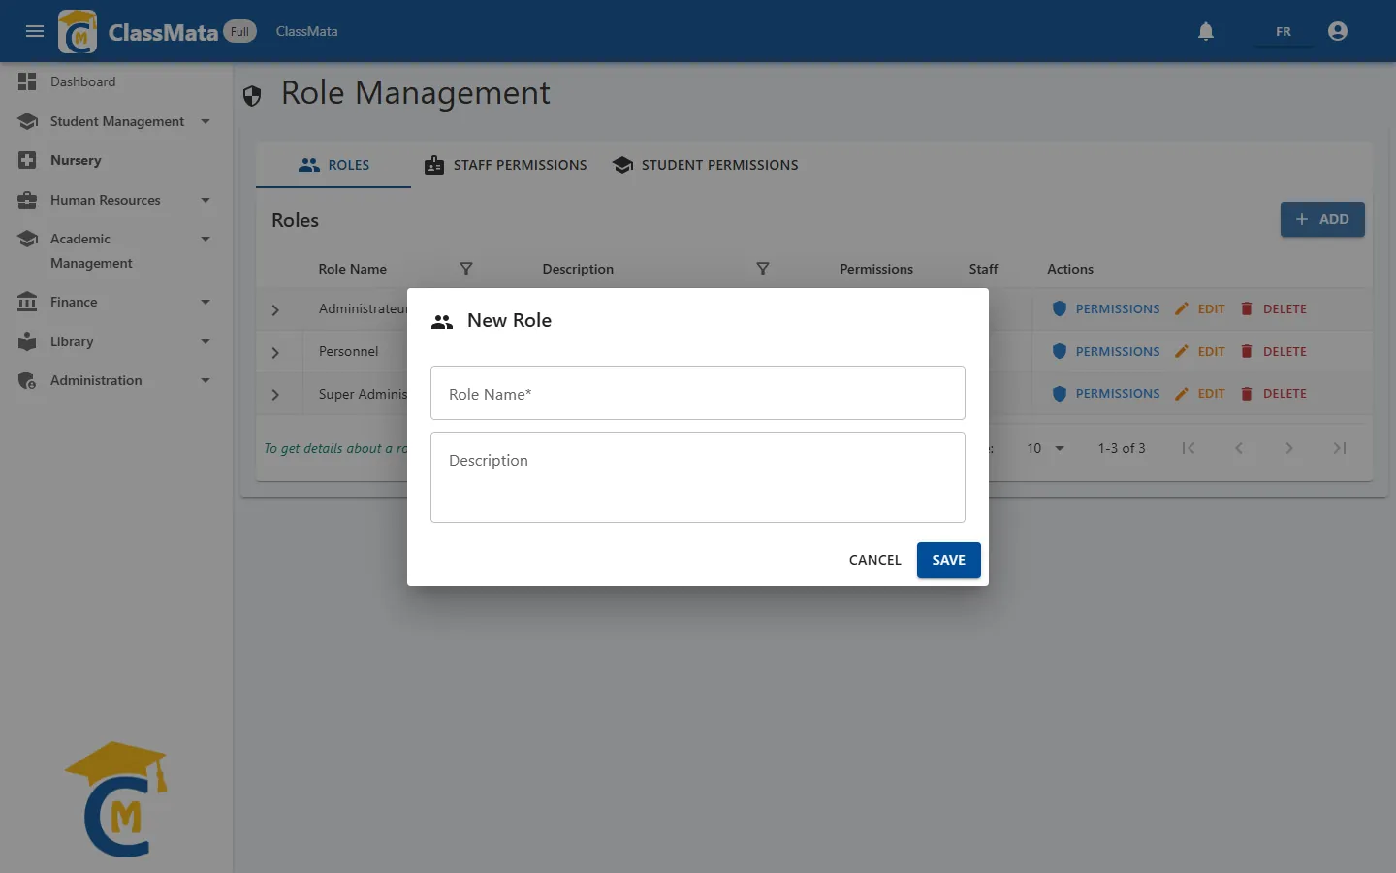Go to the last page of roles
Screen dimensions: 1396x873
click(1340, 448)
